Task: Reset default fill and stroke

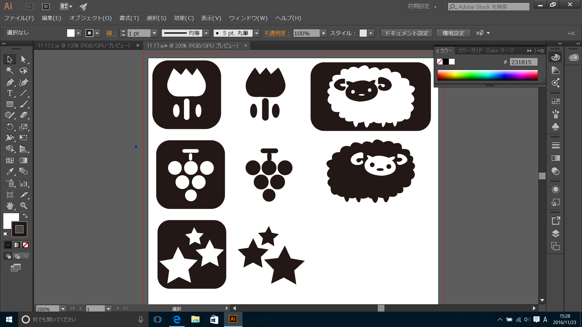Action: pos(6,234)
